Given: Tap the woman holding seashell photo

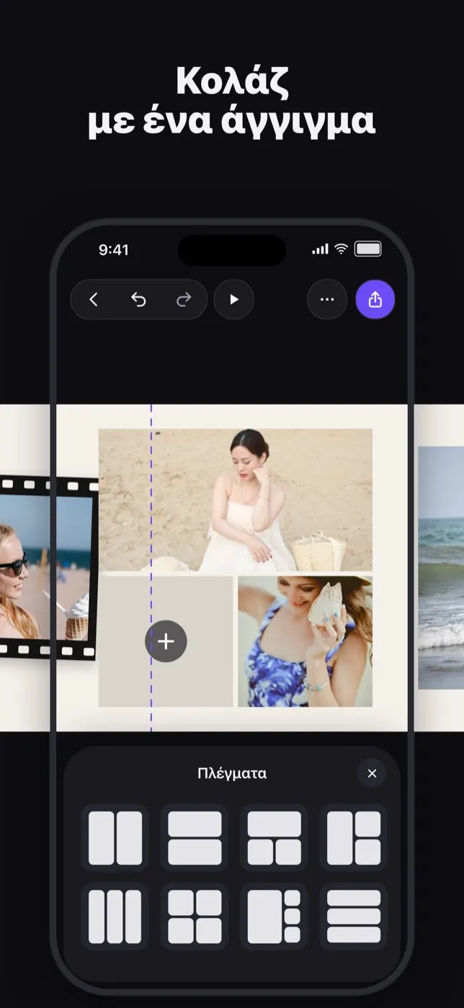Looking at the screenshot, I should tap(305, 641).
